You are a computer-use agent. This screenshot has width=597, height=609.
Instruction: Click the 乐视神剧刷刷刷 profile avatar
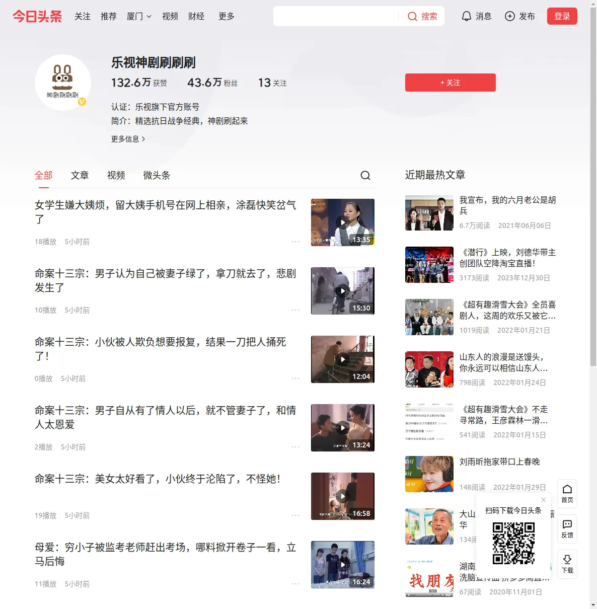click(63, 83)
